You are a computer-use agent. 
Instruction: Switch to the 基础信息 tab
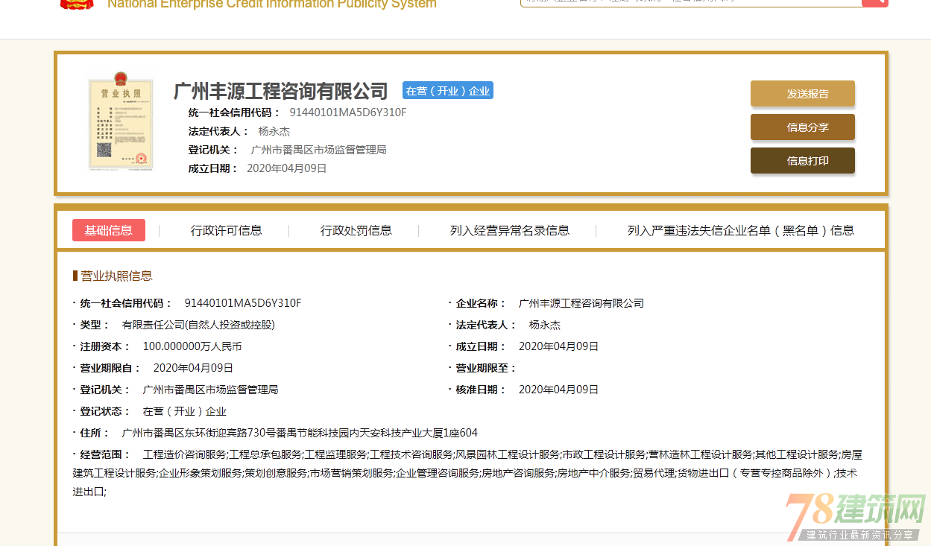[x=109, y=230]
